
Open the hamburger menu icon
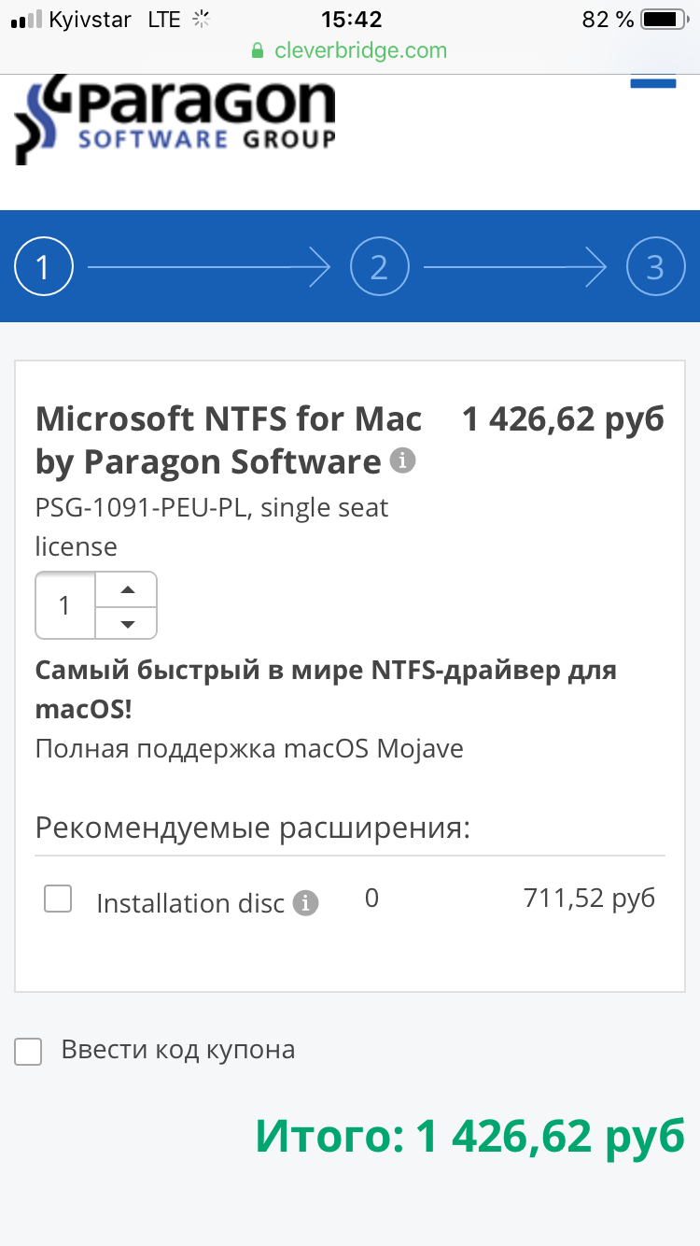653,82
